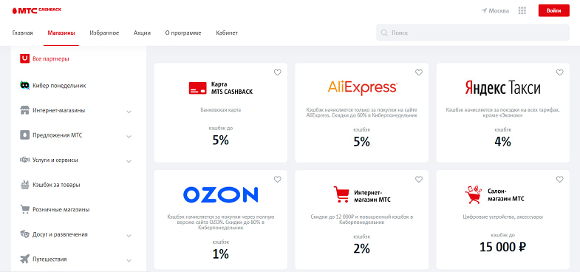Viewport: 580px width, 272px height.
Task: Expand the Предложения МТС chevron
Action: [x=129, y=136]
